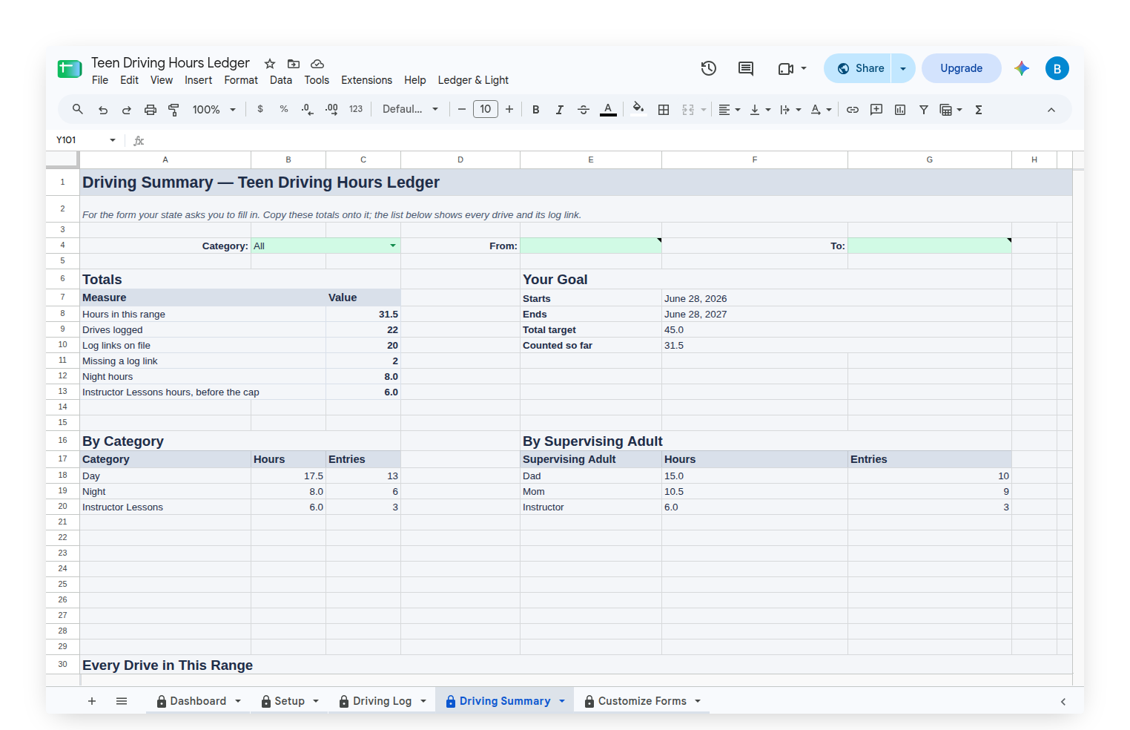This screenshot has height=730, width=1130.
Task: Open the fill color picker
Action: coord(638,110)
